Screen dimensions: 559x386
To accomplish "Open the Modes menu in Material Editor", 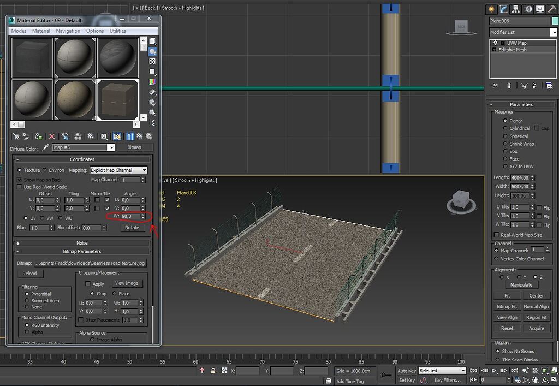I will [19, 31].
